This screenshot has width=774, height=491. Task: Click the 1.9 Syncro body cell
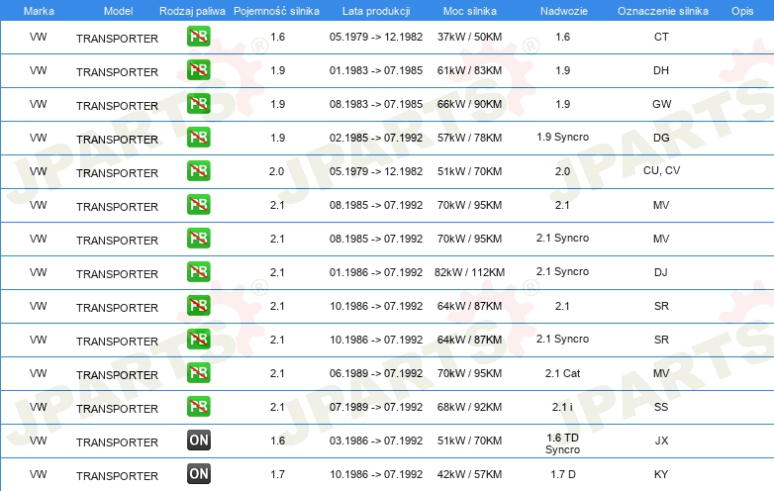(563, 138)
